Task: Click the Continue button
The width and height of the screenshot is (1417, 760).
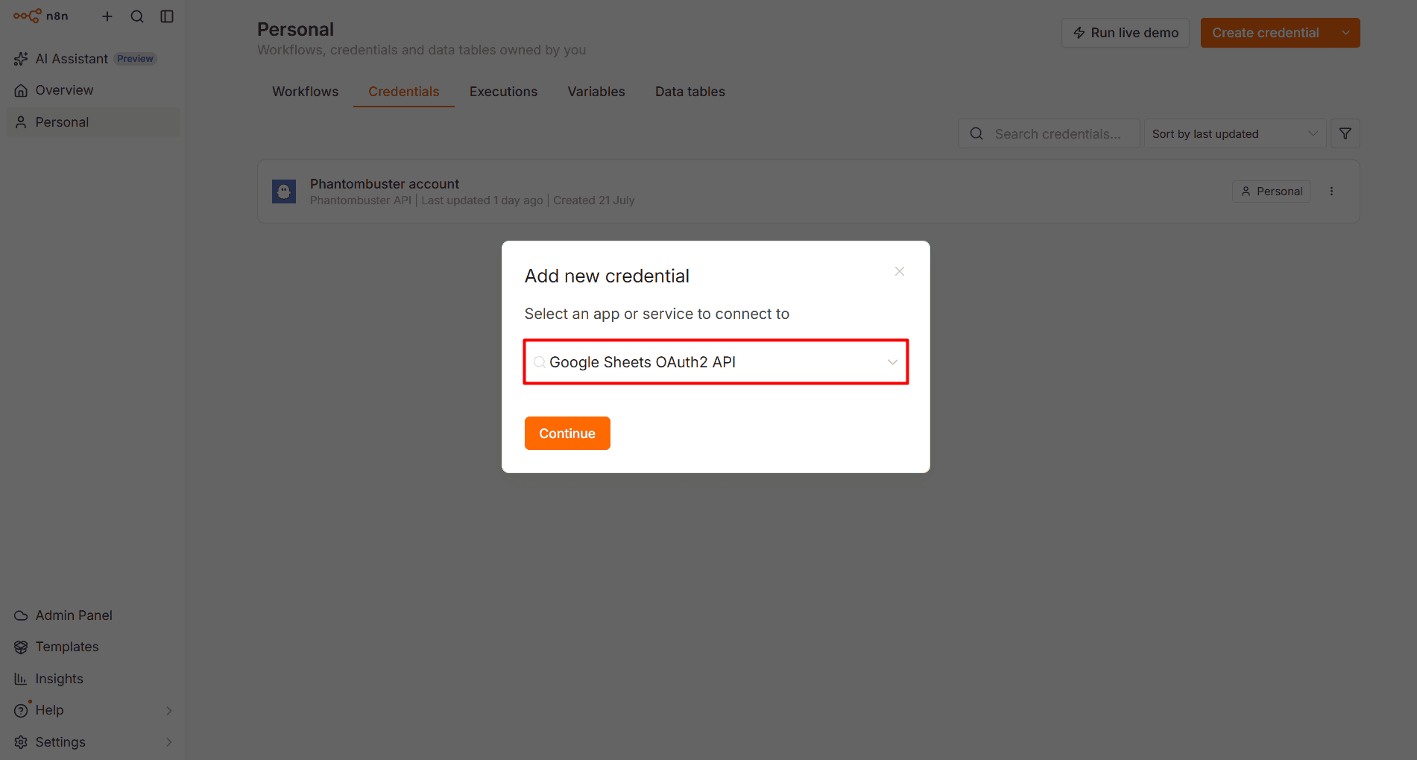Action: point(567,433)
